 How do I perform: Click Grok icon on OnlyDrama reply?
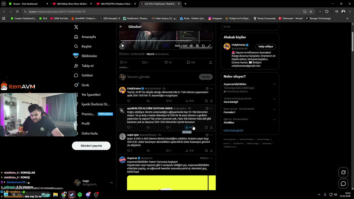207,88
